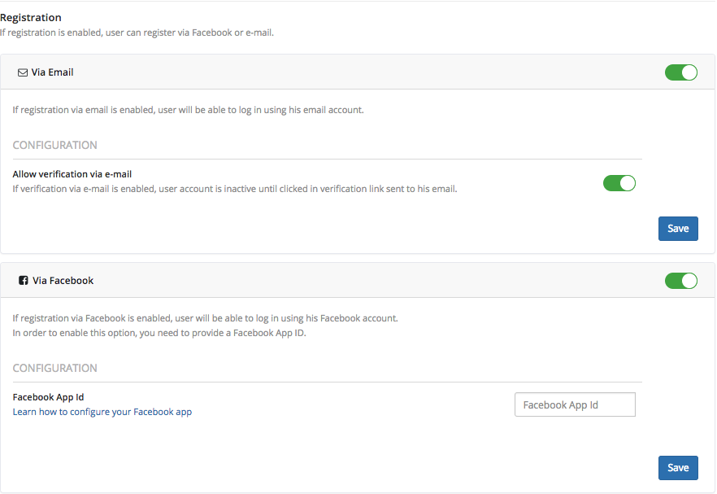Click the Via Email section header label

click(x=52, y=72)
